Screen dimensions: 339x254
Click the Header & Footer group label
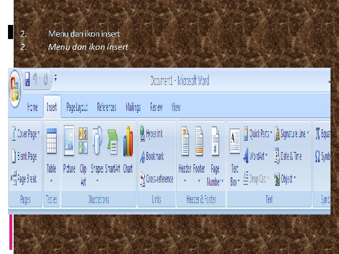coord(202,199)
